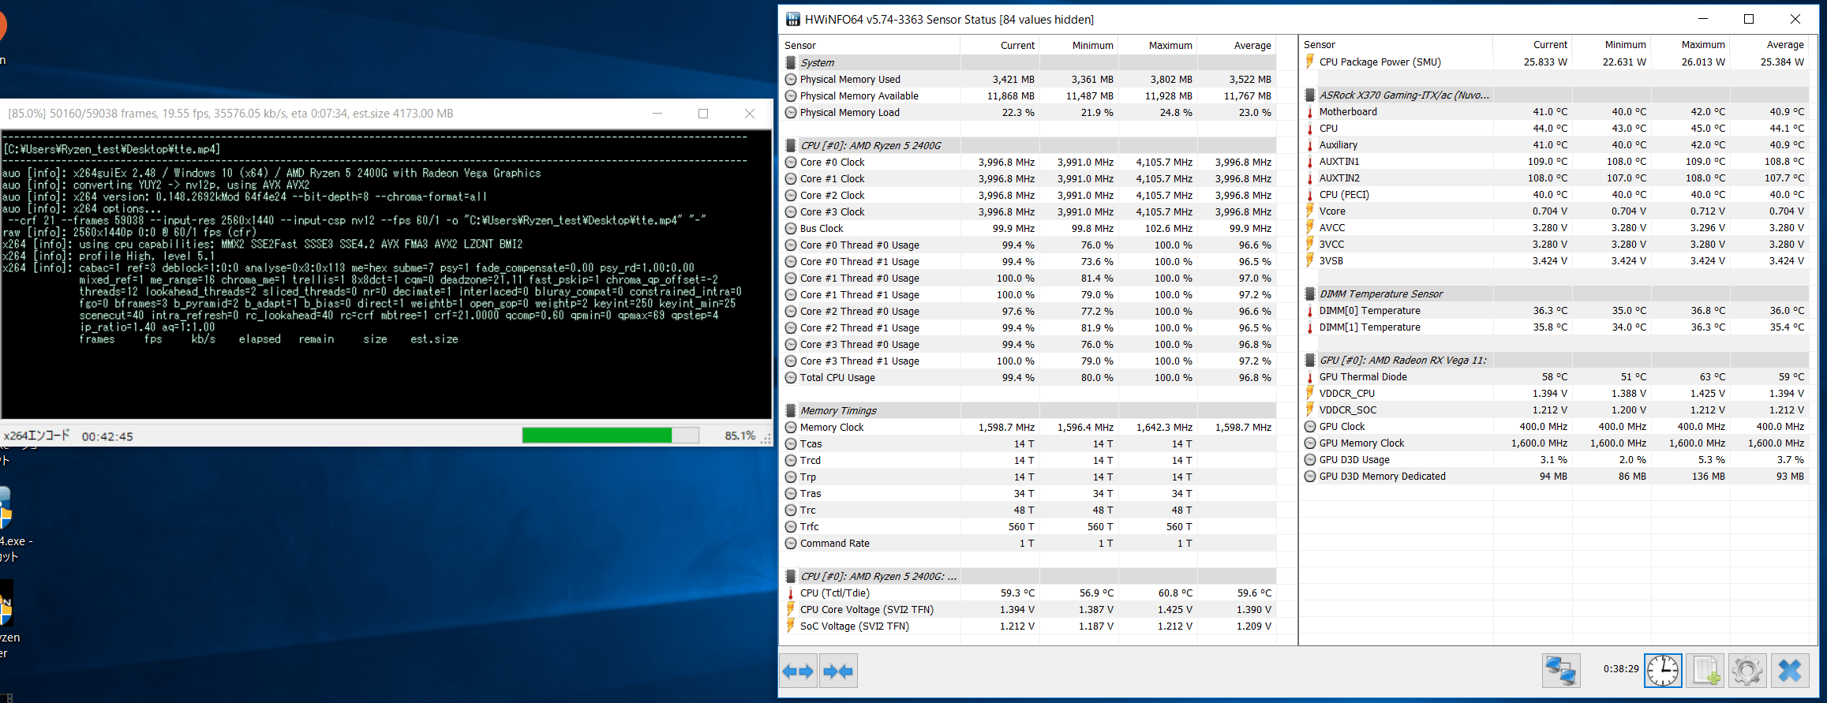Click the round icon beside GPU Clock
The image size is (1827, 703).
[1310, 426]
